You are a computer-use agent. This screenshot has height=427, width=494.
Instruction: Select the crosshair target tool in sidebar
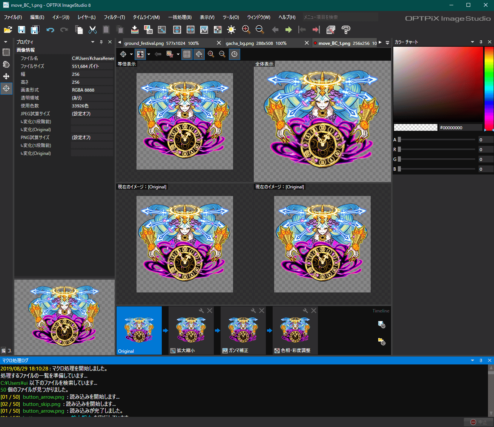(6, 89)
